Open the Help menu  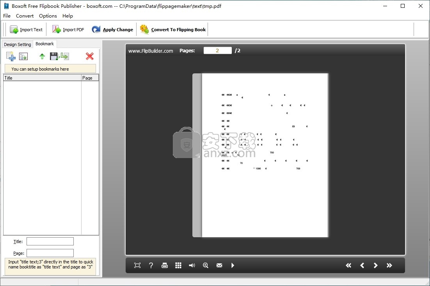tap(68, 16)
